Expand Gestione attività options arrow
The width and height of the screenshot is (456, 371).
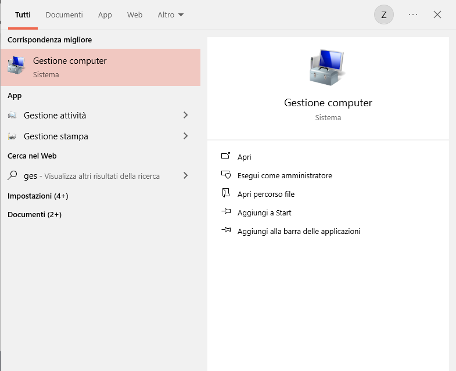click(185, 116)
